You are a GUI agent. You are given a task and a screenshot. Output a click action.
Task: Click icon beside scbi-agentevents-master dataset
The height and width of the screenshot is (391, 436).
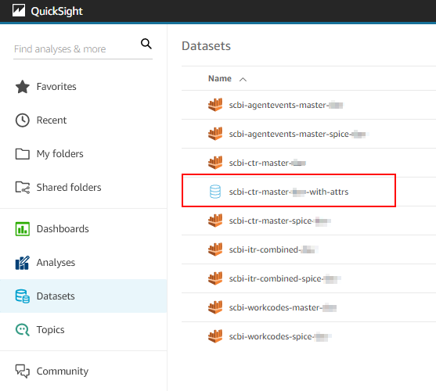215,105
